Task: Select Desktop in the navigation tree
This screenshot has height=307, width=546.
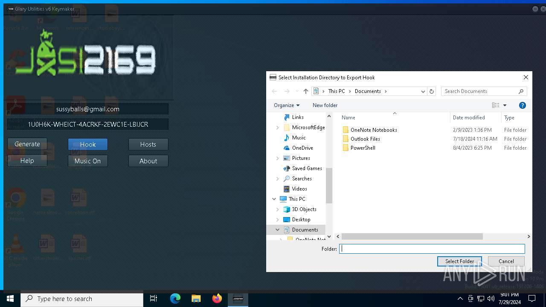Action: click(x=301, y=220)
